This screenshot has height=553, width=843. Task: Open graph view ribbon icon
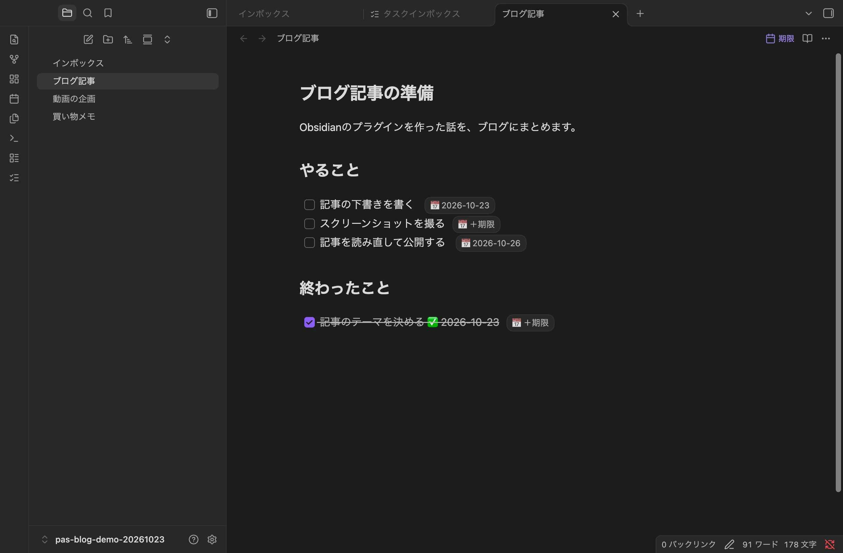click(14, 59)
